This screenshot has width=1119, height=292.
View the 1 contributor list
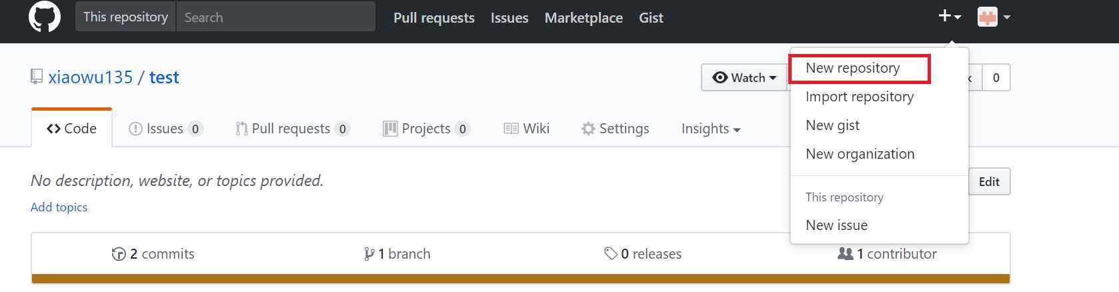(887, 254)
